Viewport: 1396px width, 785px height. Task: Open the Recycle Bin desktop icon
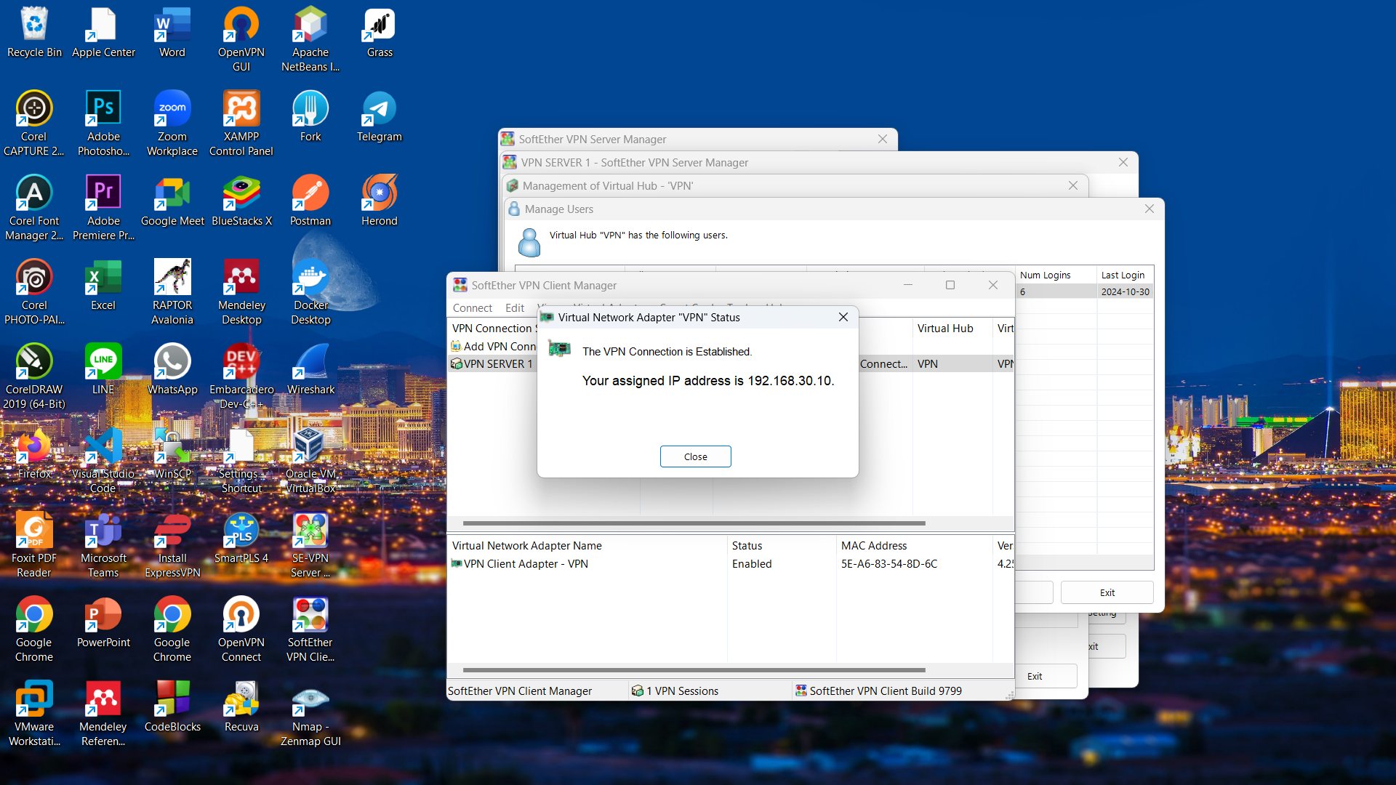tap(34, 33)
